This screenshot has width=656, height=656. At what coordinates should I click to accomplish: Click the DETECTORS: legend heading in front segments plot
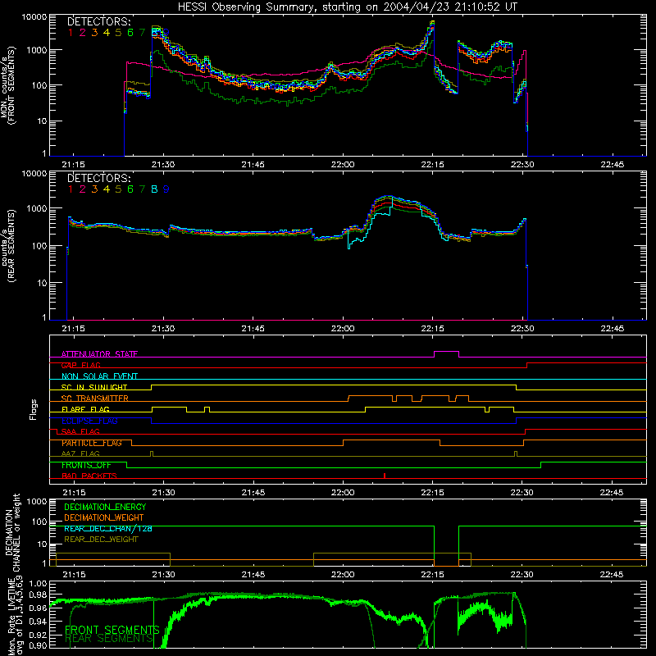pos(98,22)
